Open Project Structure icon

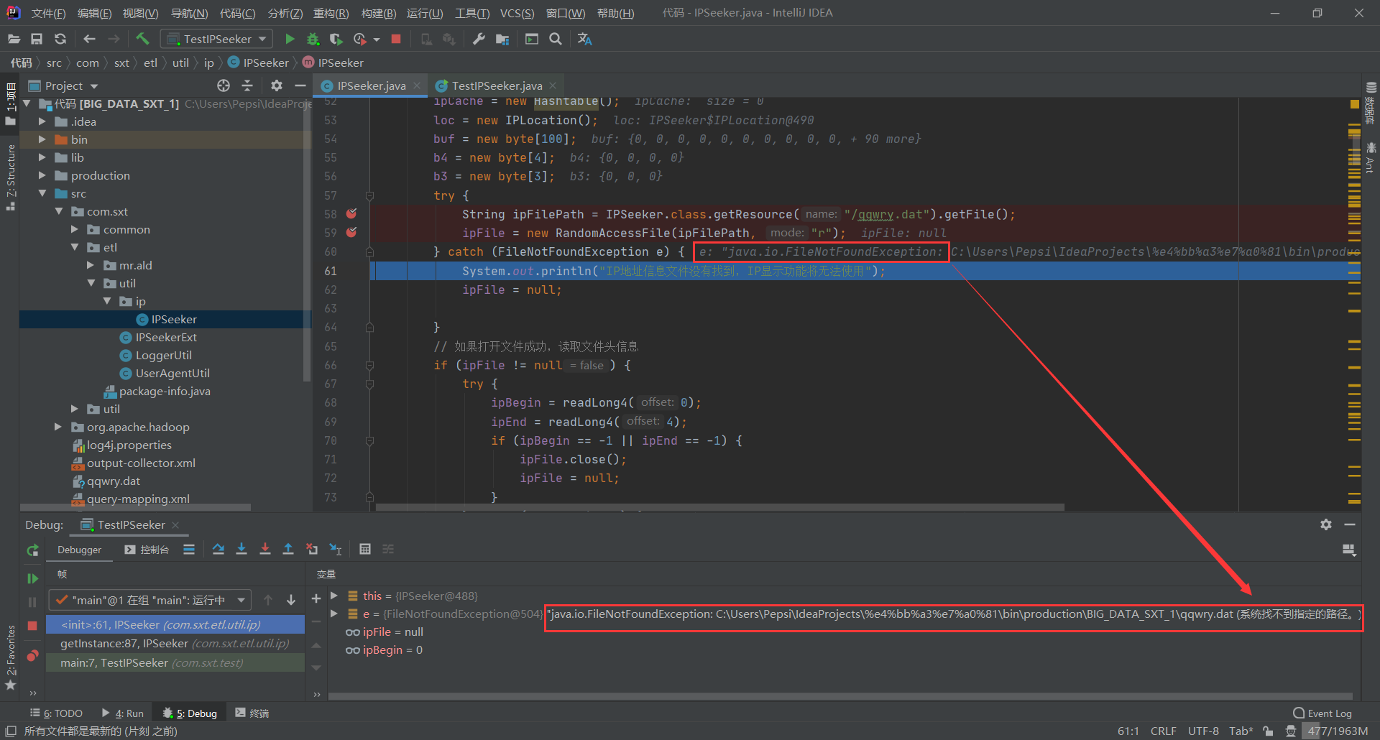click(502, 39)
